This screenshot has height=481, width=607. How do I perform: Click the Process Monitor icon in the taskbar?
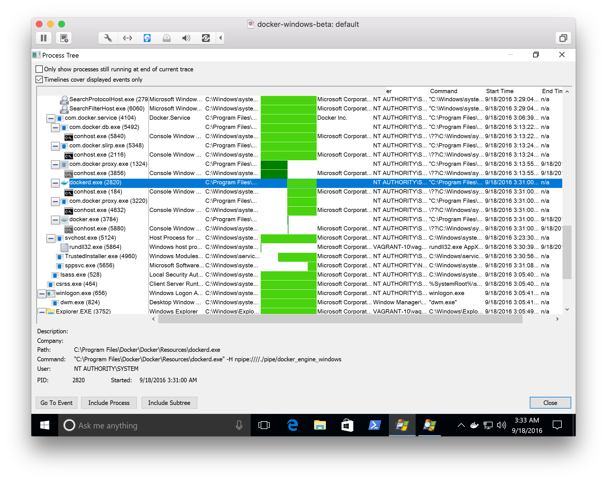(429, 426)
